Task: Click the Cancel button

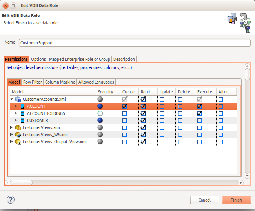Action: [x=204, y=200]
